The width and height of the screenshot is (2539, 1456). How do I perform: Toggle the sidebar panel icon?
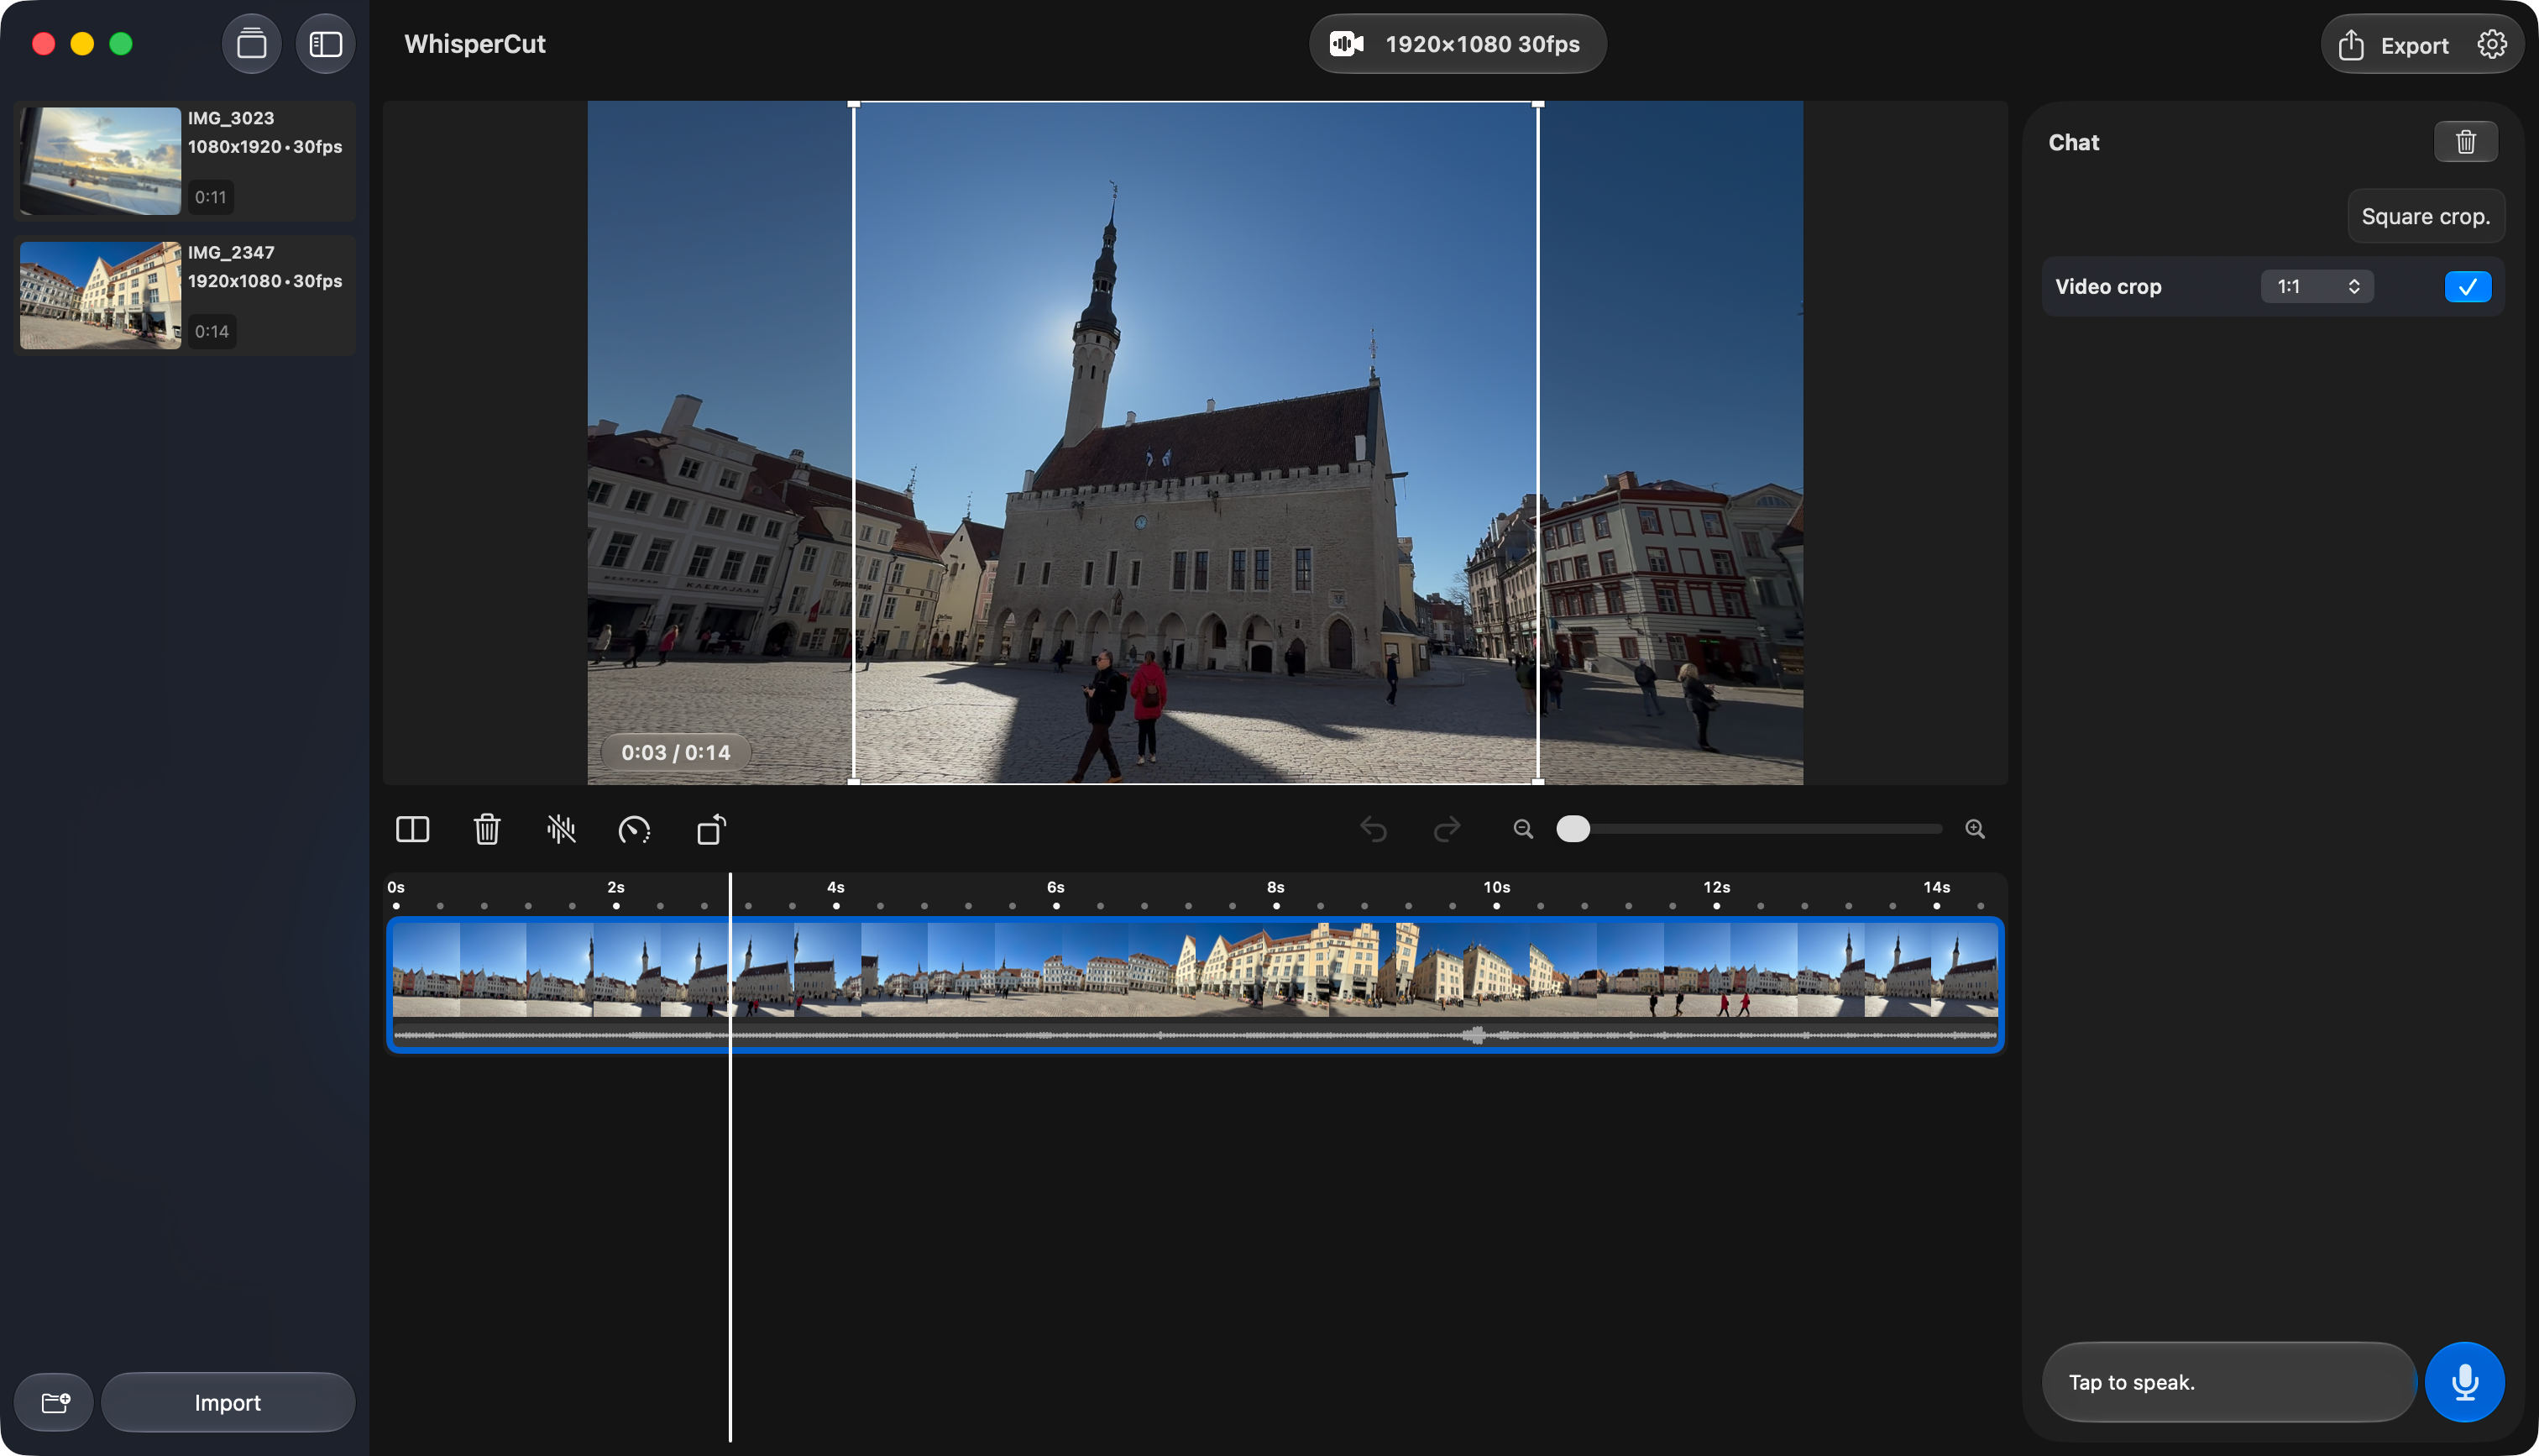325,44
